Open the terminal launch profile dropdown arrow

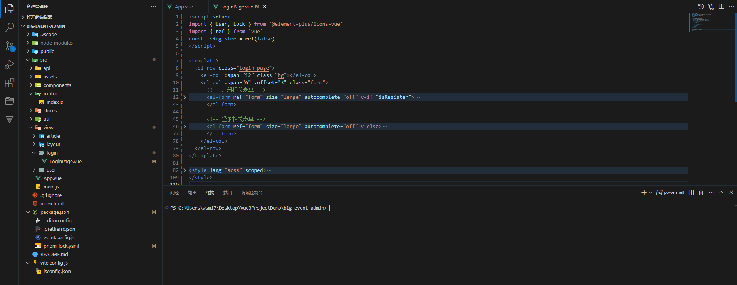pyautogui.click(x=650, y=192)
